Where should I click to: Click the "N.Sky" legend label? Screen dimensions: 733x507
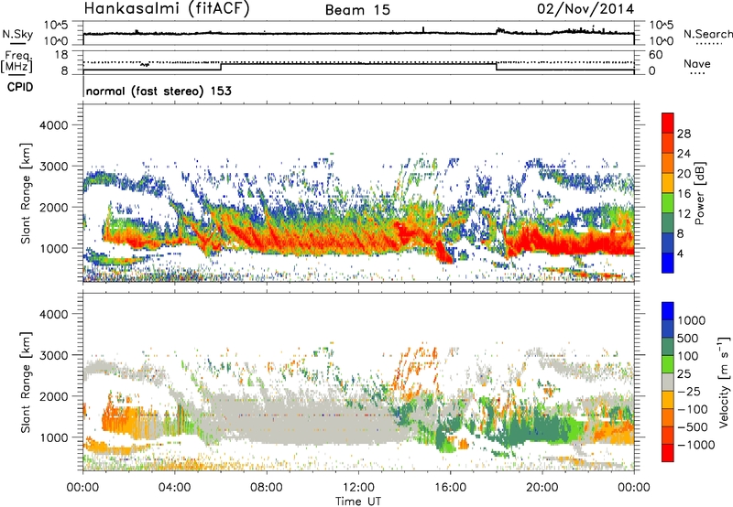(x=17, y=34)
